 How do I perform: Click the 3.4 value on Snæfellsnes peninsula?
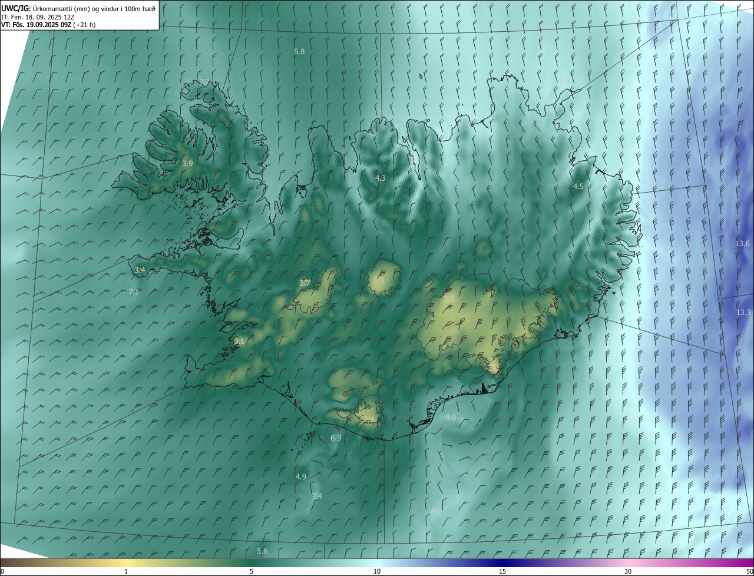140,270
